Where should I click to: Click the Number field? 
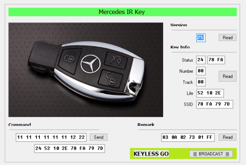(x=200, y=71)
